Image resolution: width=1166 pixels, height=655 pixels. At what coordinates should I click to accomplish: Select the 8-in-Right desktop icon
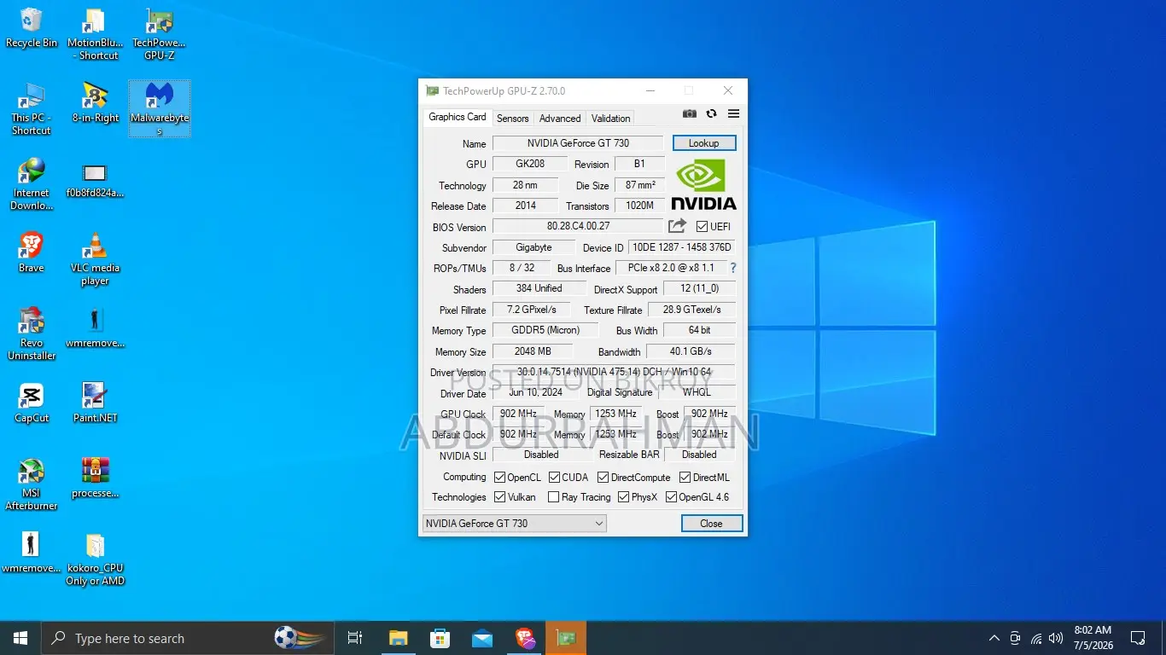(x=95, y=103)
